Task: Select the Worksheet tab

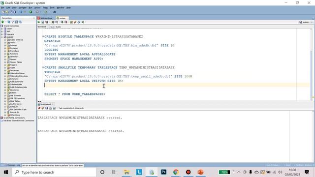Action: (42, 27)
